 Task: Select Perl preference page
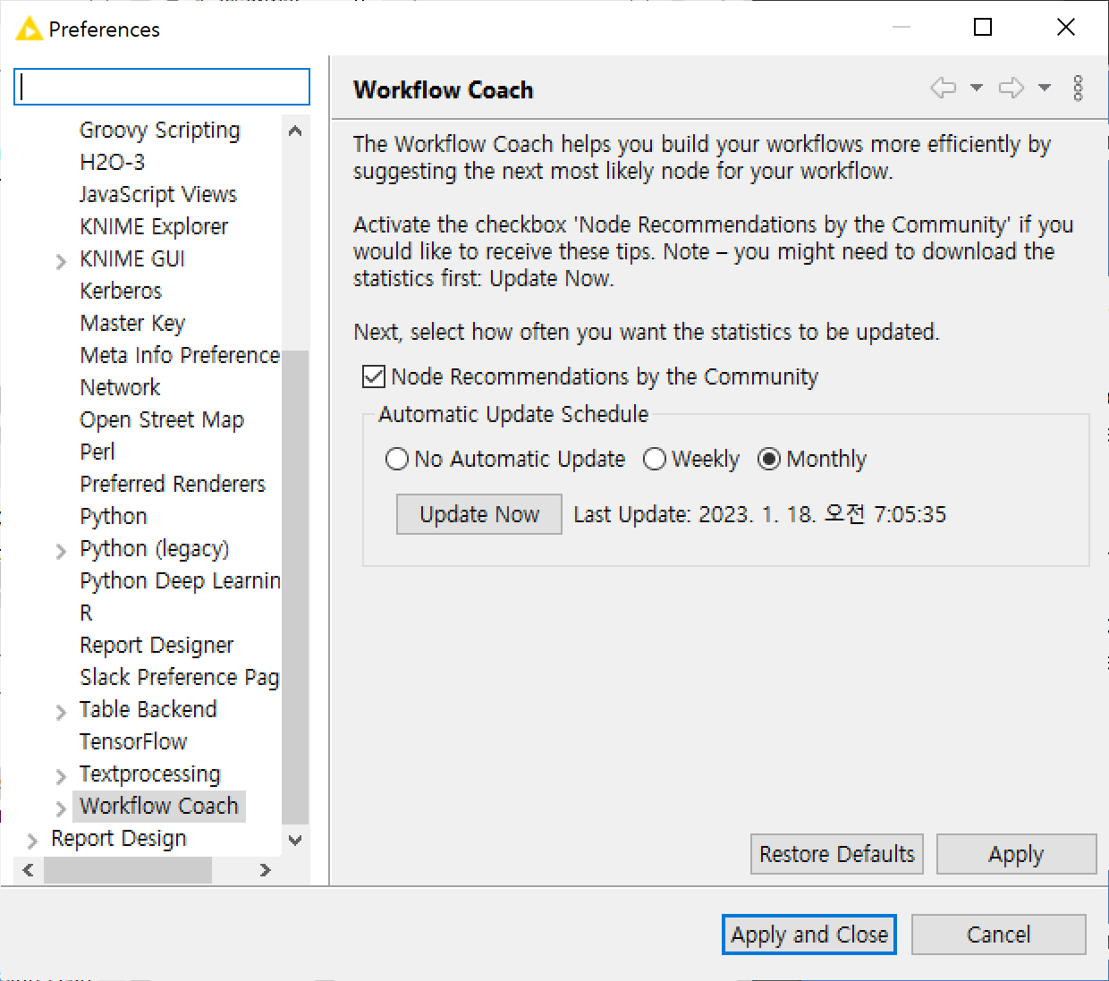click(97, 452)
